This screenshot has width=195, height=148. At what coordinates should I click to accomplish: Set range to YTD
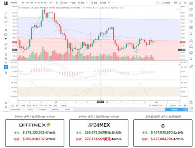[41, 106]
